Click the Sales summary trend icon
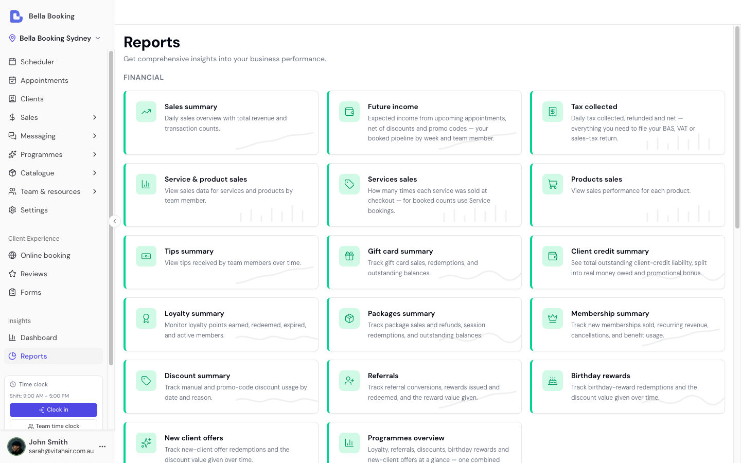This screenshot has height=463, width=741. 146,112
